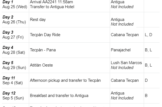The image size is (162, 107).
Task: Select Breakfast and transfer to Antigua cell
Action: coord(69,96)
